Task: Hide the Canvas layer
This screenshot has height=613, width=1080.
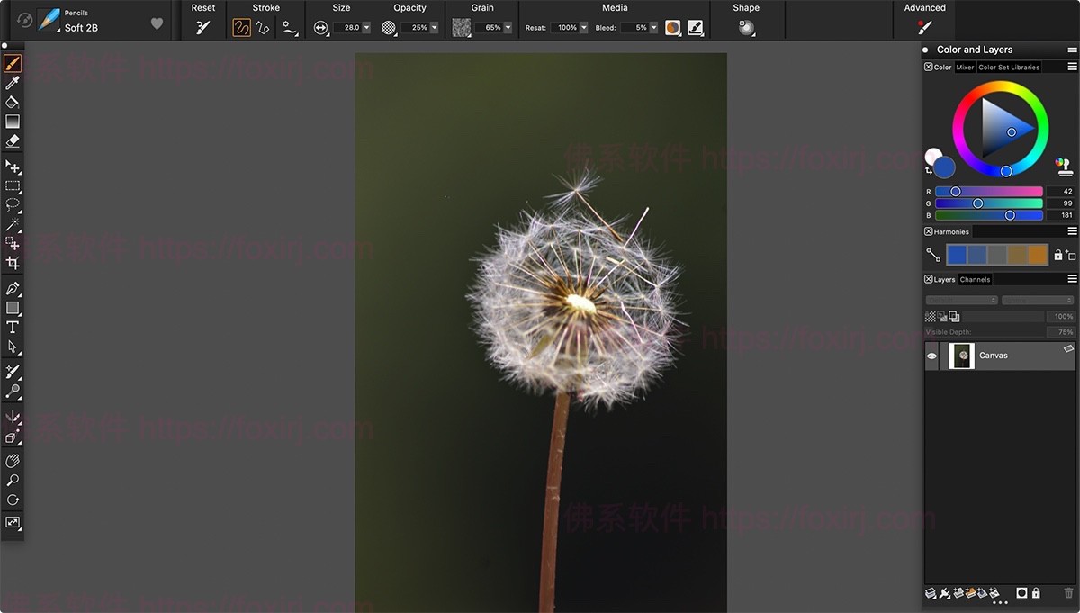Action: coord(931,356)
